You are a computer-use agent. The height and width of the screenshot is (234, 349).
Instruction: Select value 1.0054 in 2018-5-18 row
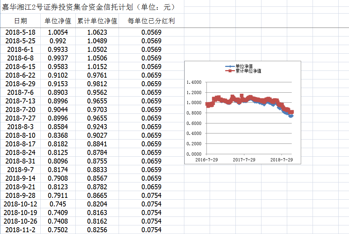[58, 32]
